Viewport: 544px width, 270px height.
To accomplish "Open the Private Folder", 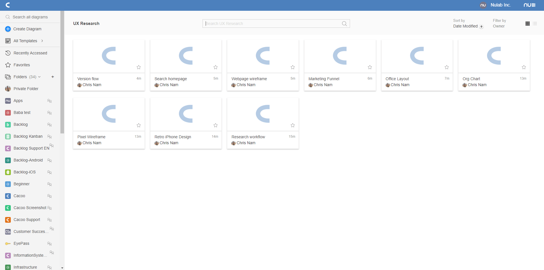I will coord(26,89).
